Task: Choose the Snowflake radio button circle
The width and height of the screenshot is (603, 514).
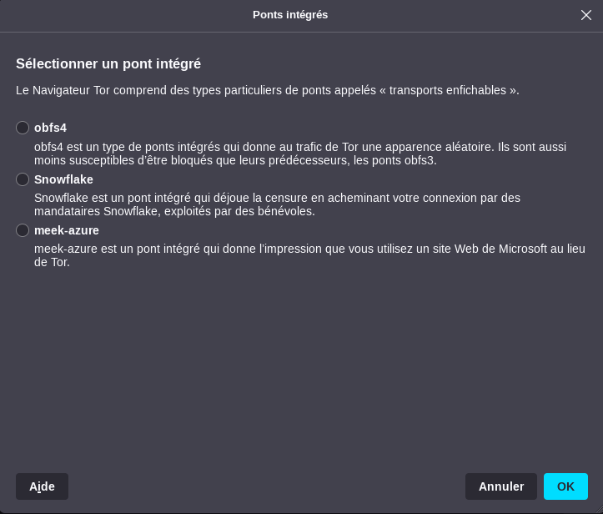Action: 23,179
